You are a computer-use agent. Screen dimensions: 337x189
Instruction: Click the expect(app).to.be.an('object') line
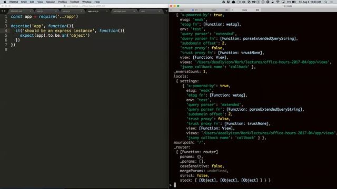coord(55,35)
